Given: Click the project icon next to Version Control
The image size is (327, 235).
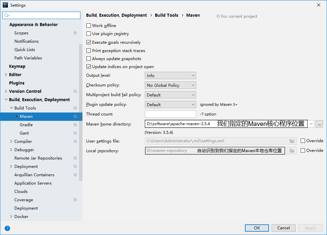Looking at the screenshot, I should pyautogui.click(x=75, y=91).
